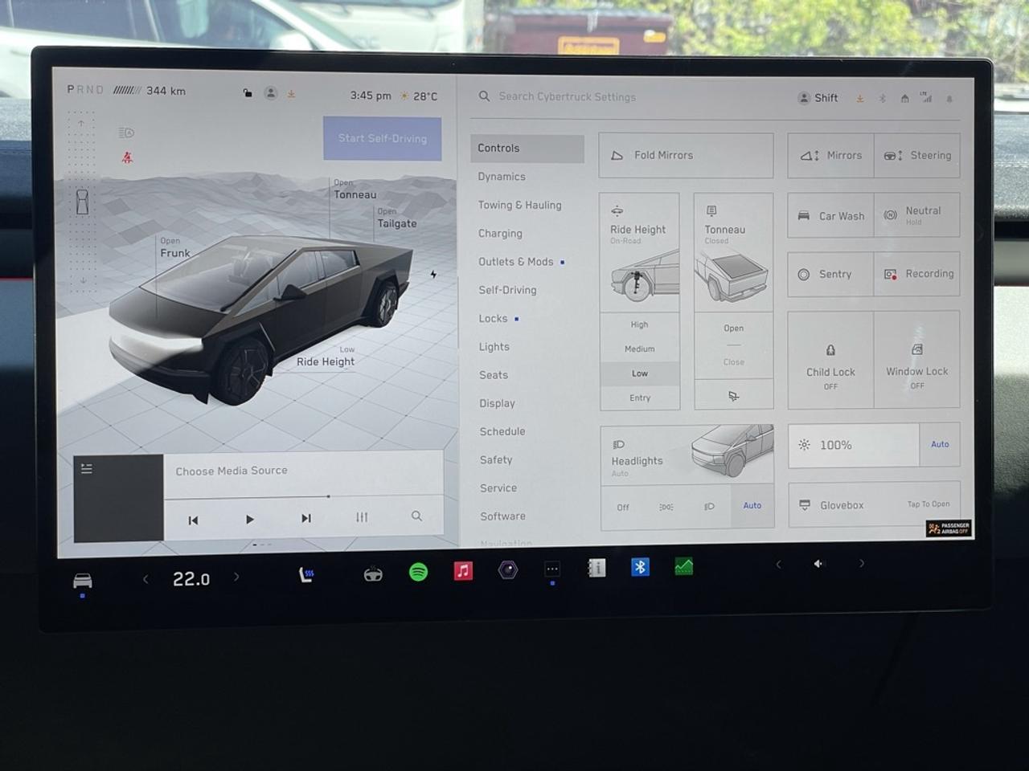This screenshot has height=771, width=1029.
Task: Search media with magnifier icon
Action: tap(416, 516)
